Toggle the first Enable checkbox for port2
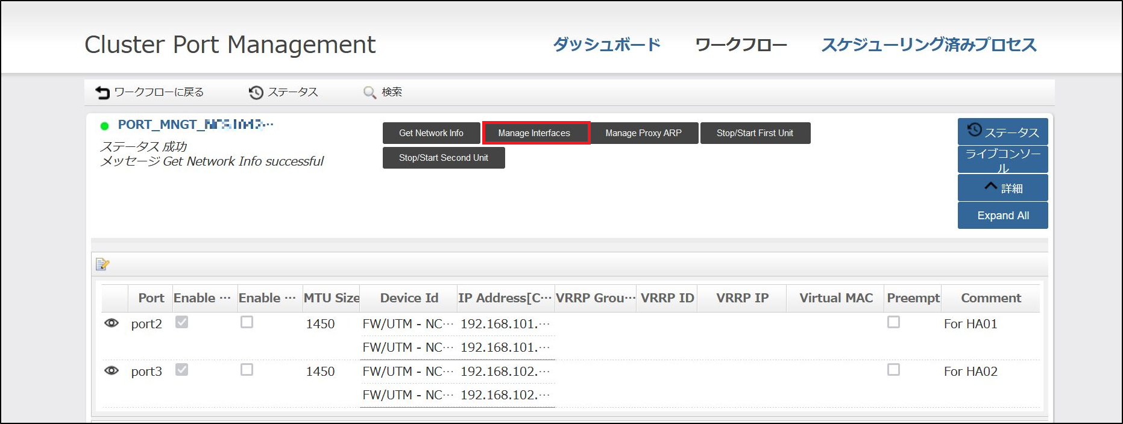The height and width of the screenshot is (424, 1123). (181, 322)
